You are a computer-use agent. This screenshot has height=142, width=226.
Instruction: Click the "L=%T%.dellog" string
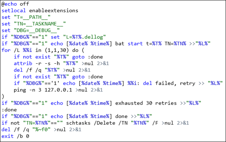pos(84,37)
